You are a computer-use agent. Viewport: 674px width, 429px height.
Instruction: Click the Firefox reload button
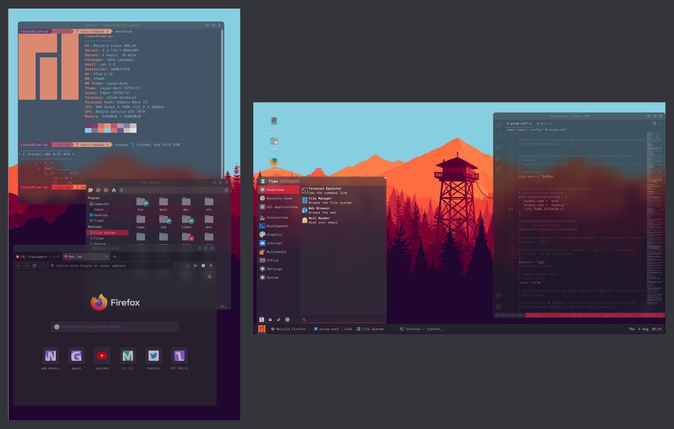pos(34,265)
